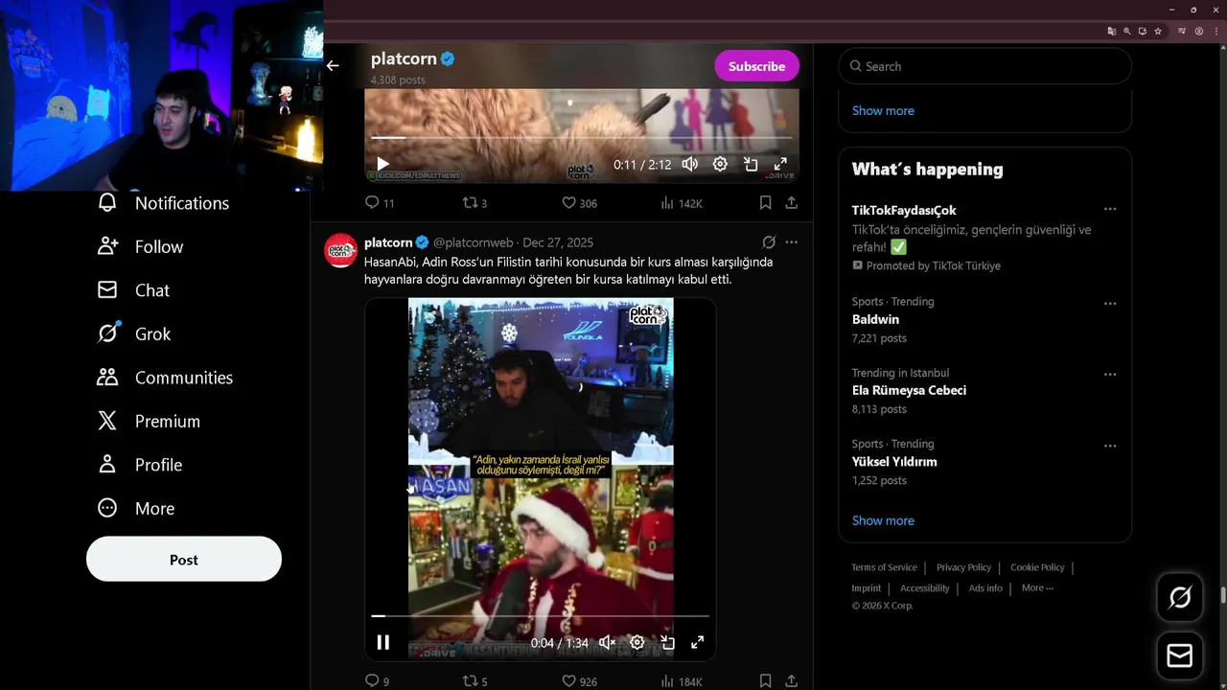
Task: Open platcorn avatar on the Dec 27 post
Action: click(x=340, y=250)
